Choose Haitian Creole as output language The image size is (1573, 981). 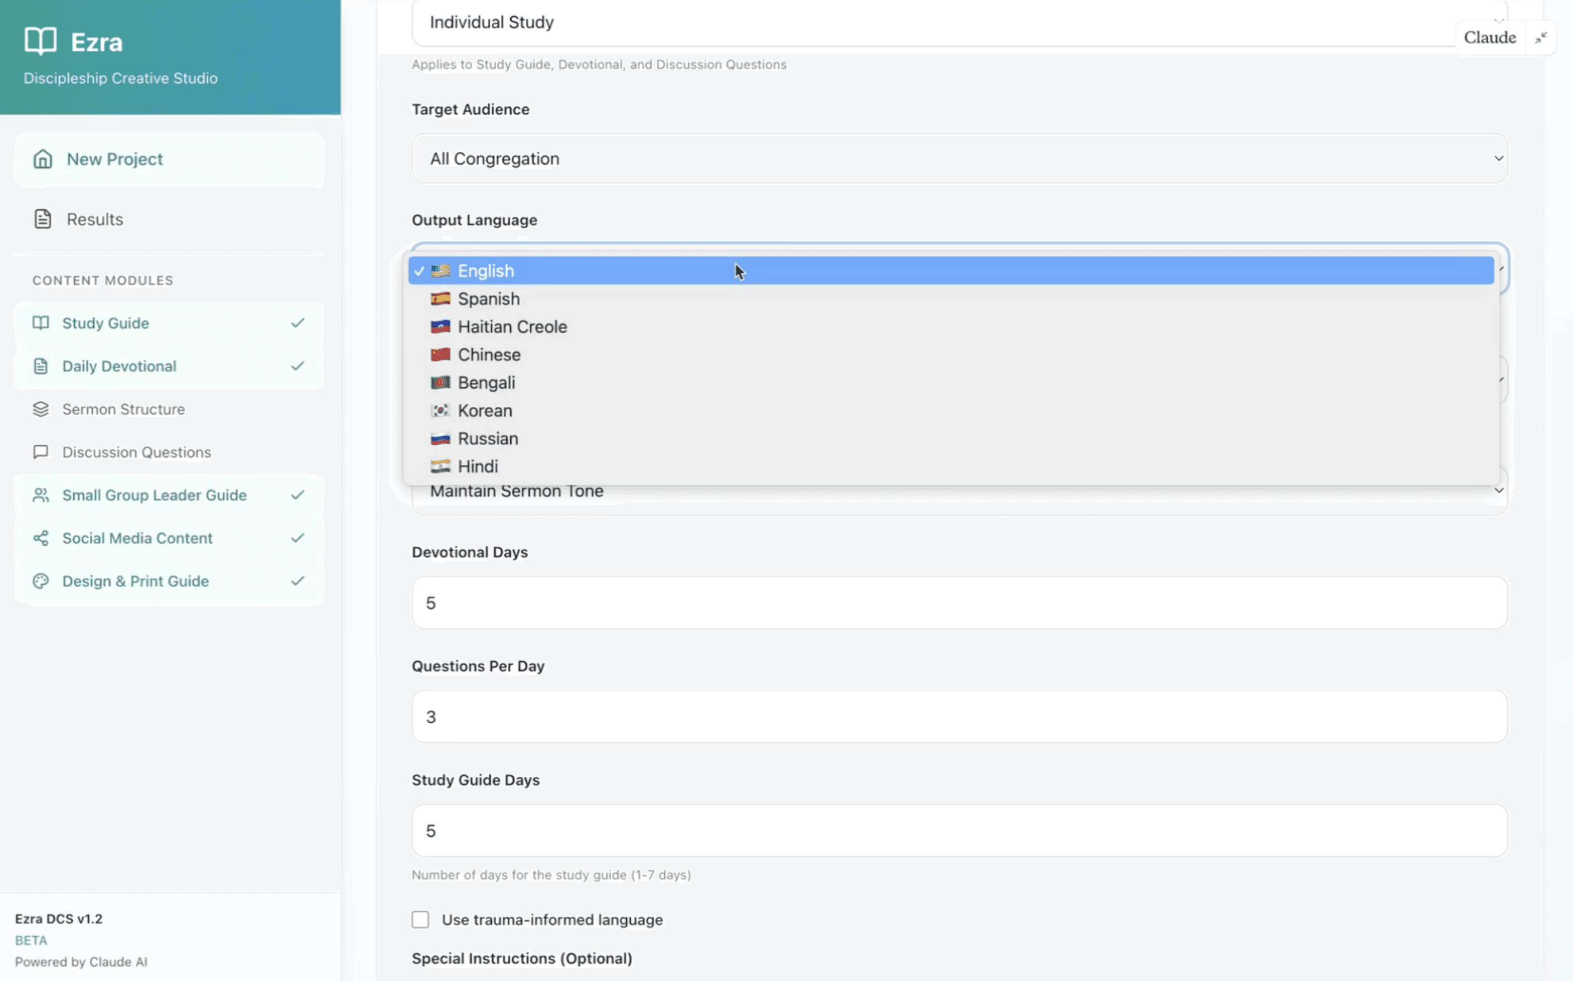click(x=512, y=327)
